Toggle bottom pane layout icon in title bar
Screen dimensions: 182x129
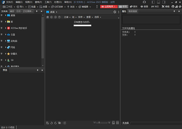pos(158,2)
